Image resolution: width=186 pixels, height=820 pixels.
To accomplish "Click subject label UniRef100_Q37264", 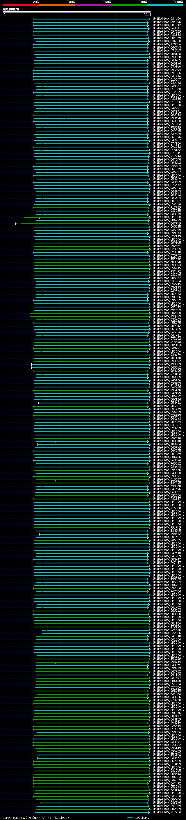I will 167,281.
